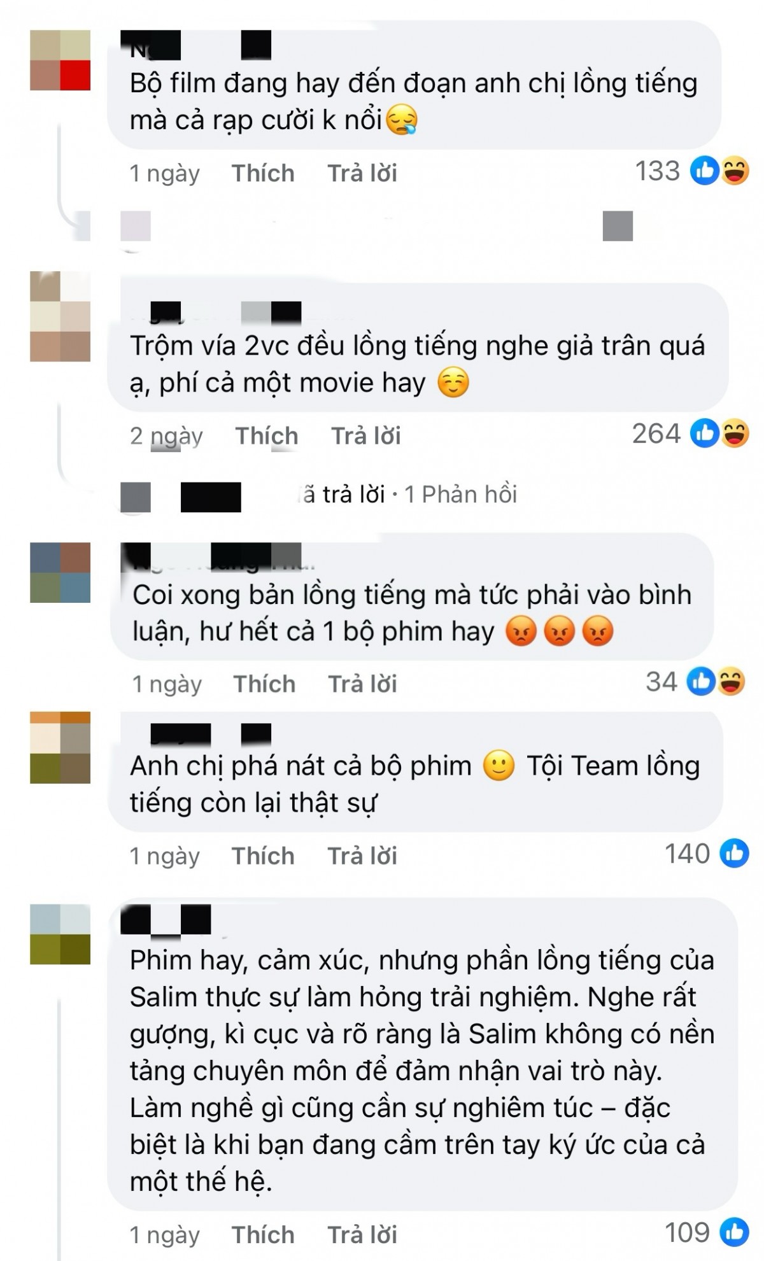Open the first commenter's profile avatar
The image size is (764, 1261).
60,60
